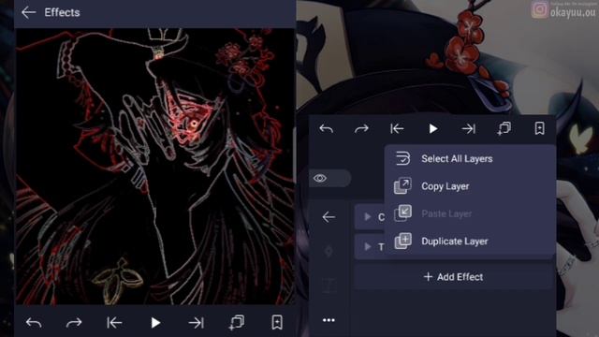Image resolution: width=599 pixels, height=337 pixels.
Task: Open layer copy menu in left toolbar
Action: click(x=237, y=322)
